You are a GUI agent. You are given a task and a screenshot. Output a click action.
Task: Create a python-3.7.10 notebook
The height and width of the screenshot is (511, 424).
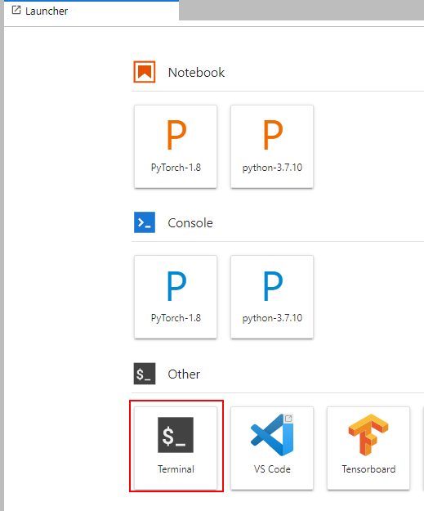[x=272, y=146]
